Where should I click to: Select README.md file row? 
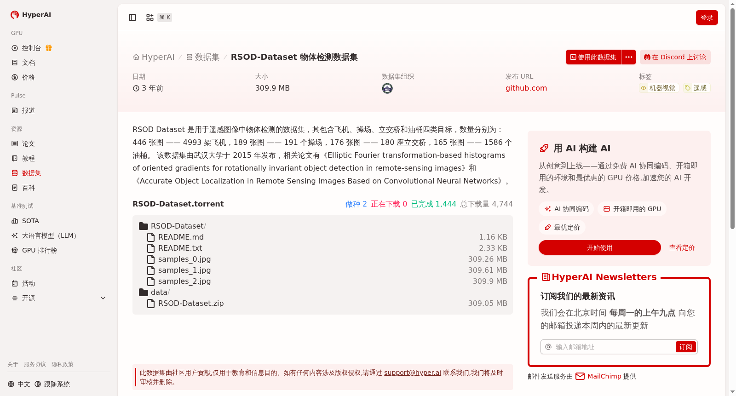[327, 237]
